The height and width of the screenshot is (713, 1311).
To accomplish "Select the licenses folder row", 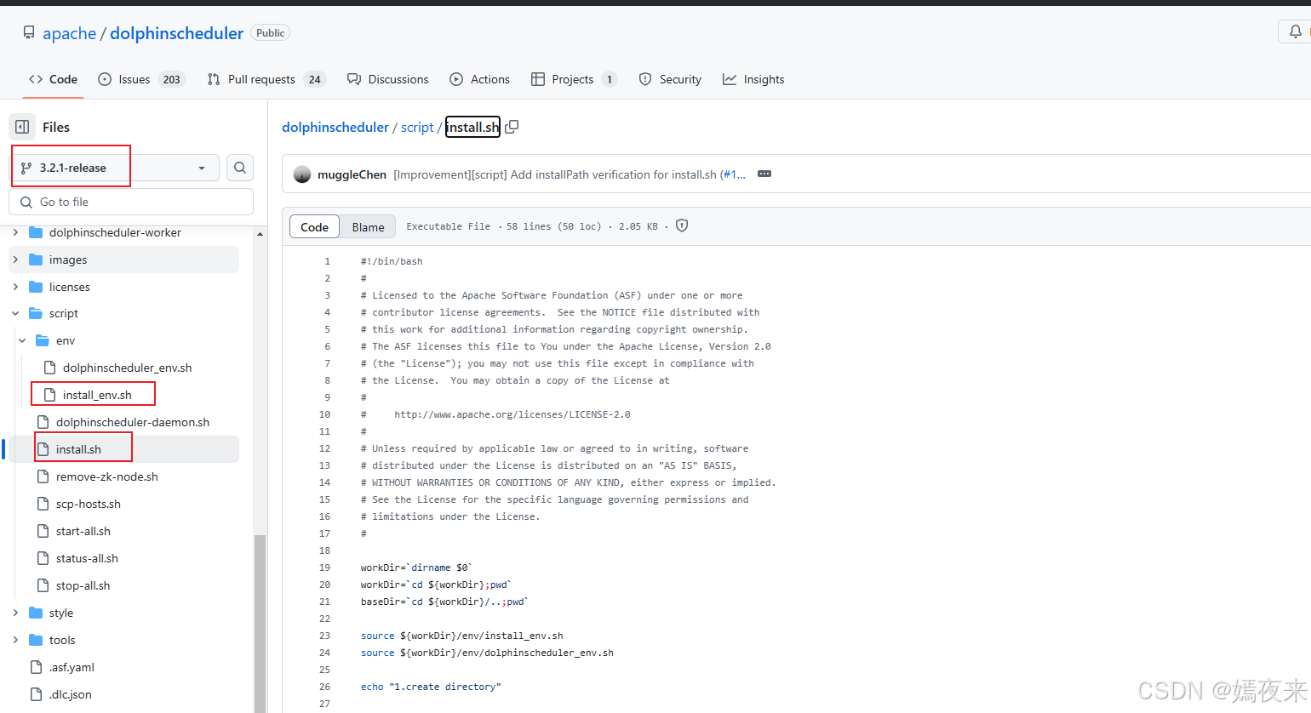I will coord(123,287).
